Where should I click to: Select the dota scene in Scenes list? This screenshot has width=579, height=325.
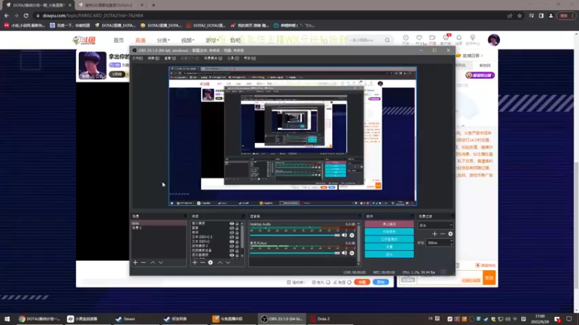pos(159,223)
